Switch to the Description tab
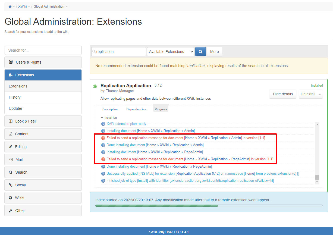Viewport: 333px width, 235px height. tap(110, 109)
